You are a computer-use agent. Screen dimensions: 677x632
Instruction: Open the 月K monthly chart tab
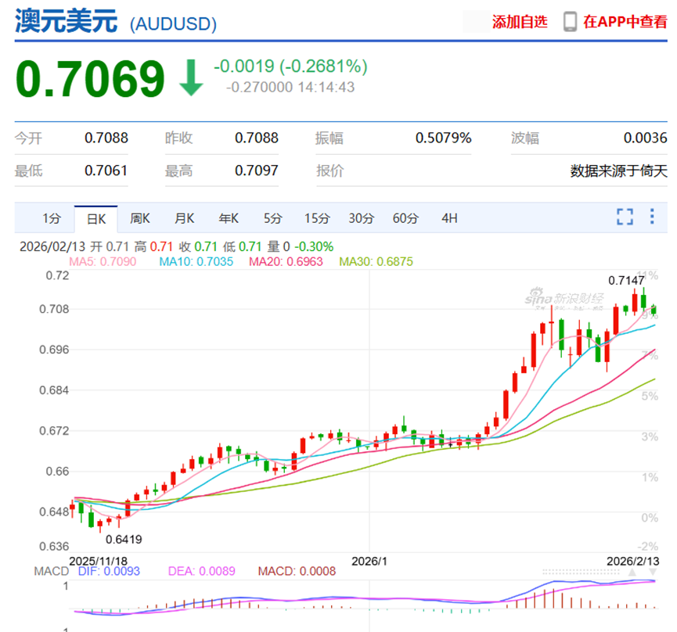[x=185, y=218]
